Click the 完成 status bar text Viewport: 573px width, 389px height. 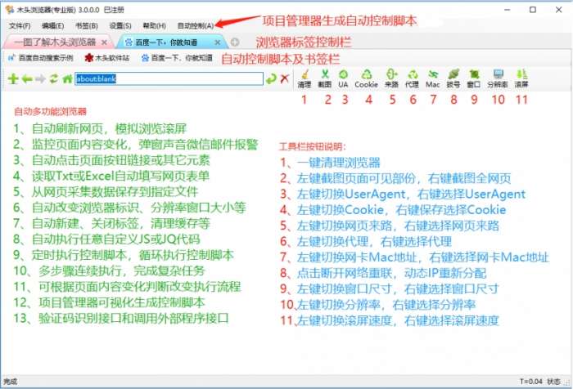pos(10,382)
